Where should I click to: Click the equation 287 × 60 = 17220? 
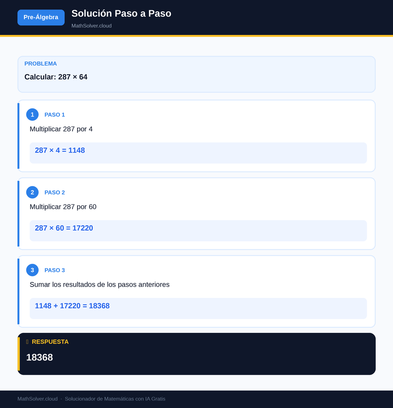64,228
